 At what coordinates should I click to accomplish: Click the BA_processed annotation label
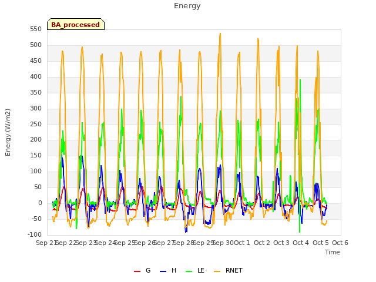[x=76, y=24]
